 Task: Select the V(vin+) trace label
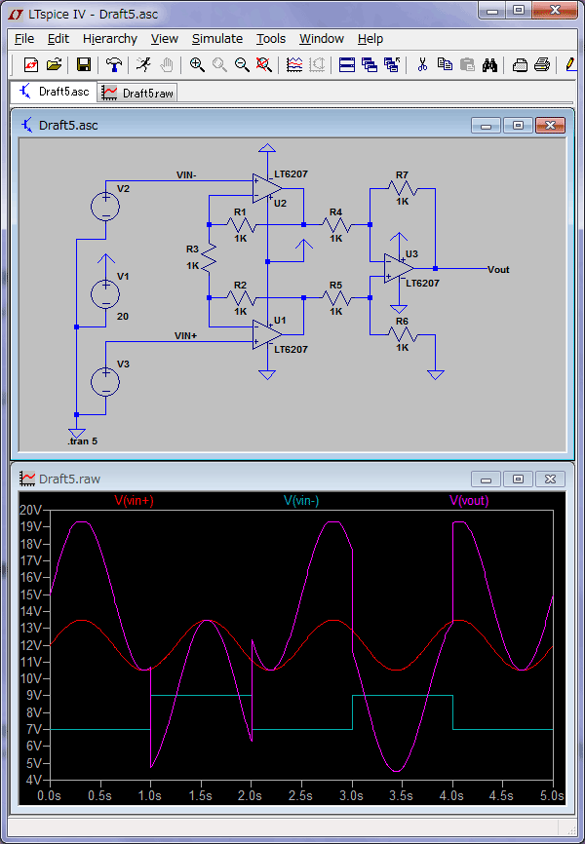[x=135, y=501]
